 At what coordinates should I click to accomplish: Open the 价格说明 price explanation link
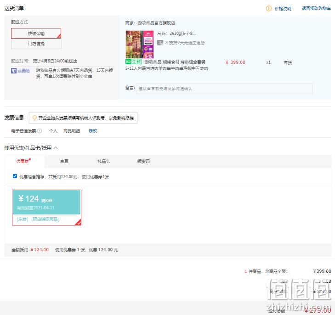tap(283, 9)
